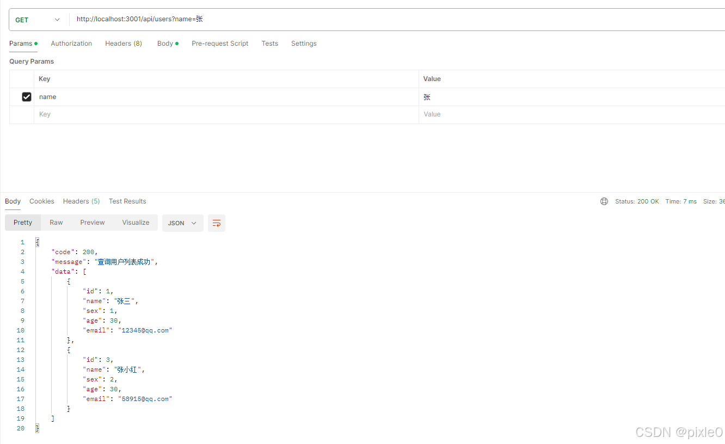Open the Pre-request Script tab
Screen dimensions: 725x444
click(x=220, y=44)
